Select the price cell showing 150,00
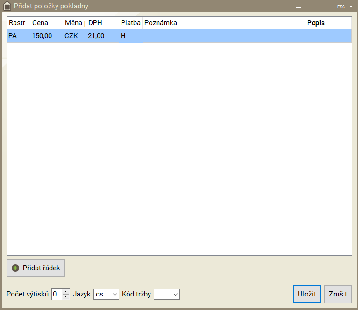 [46, 36]
